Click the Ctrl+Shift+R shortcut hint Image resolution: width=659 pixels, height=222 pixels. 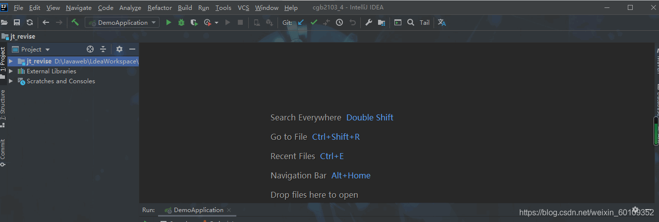click(x=336, y=137)
